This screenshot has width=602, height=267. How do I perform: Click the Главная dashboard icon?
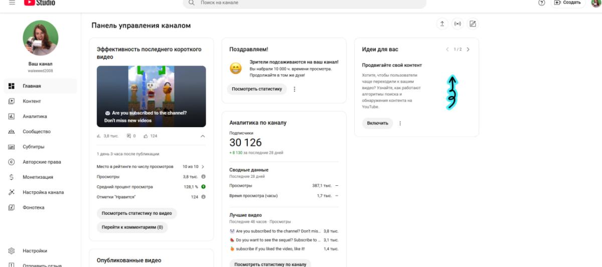[12, 86]
